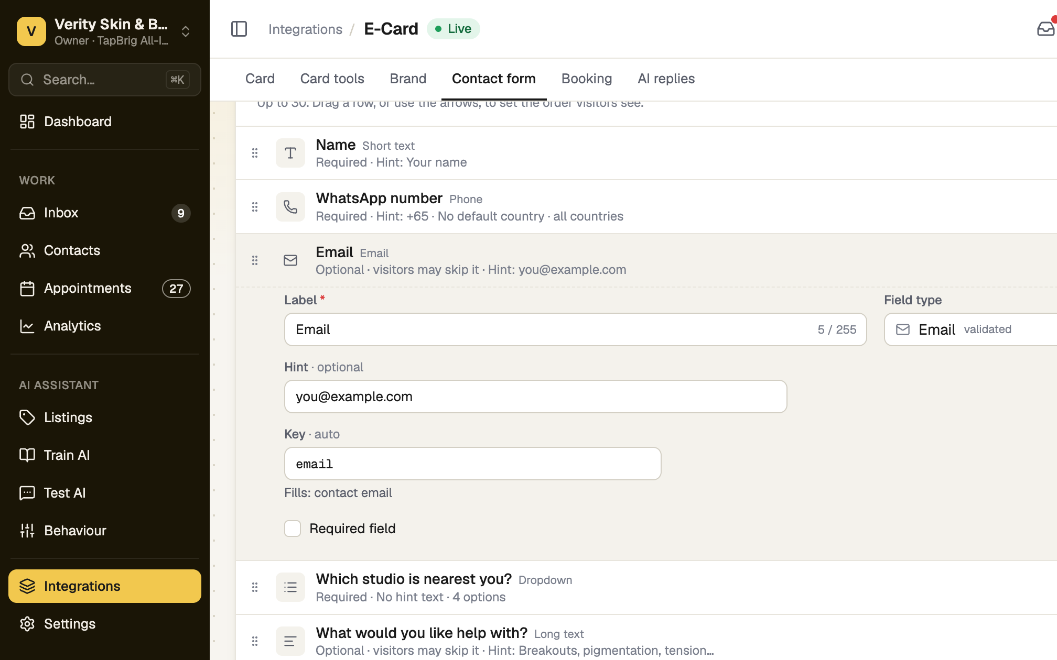
Task: Collapse the Email field row
Action: pyautogui.click(x=646, y=260)
